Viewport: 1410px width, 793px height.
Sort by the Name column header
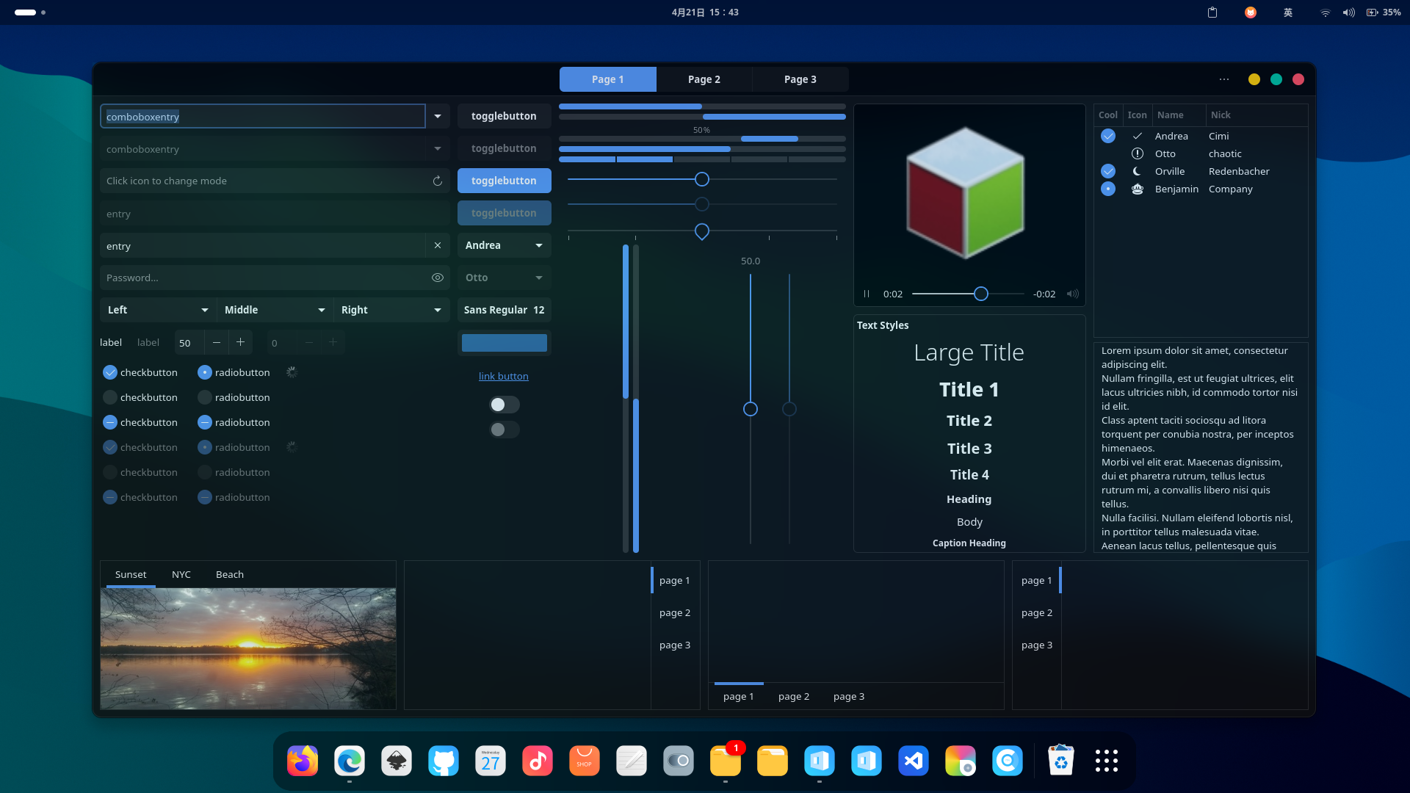(x=1179, y=115)
